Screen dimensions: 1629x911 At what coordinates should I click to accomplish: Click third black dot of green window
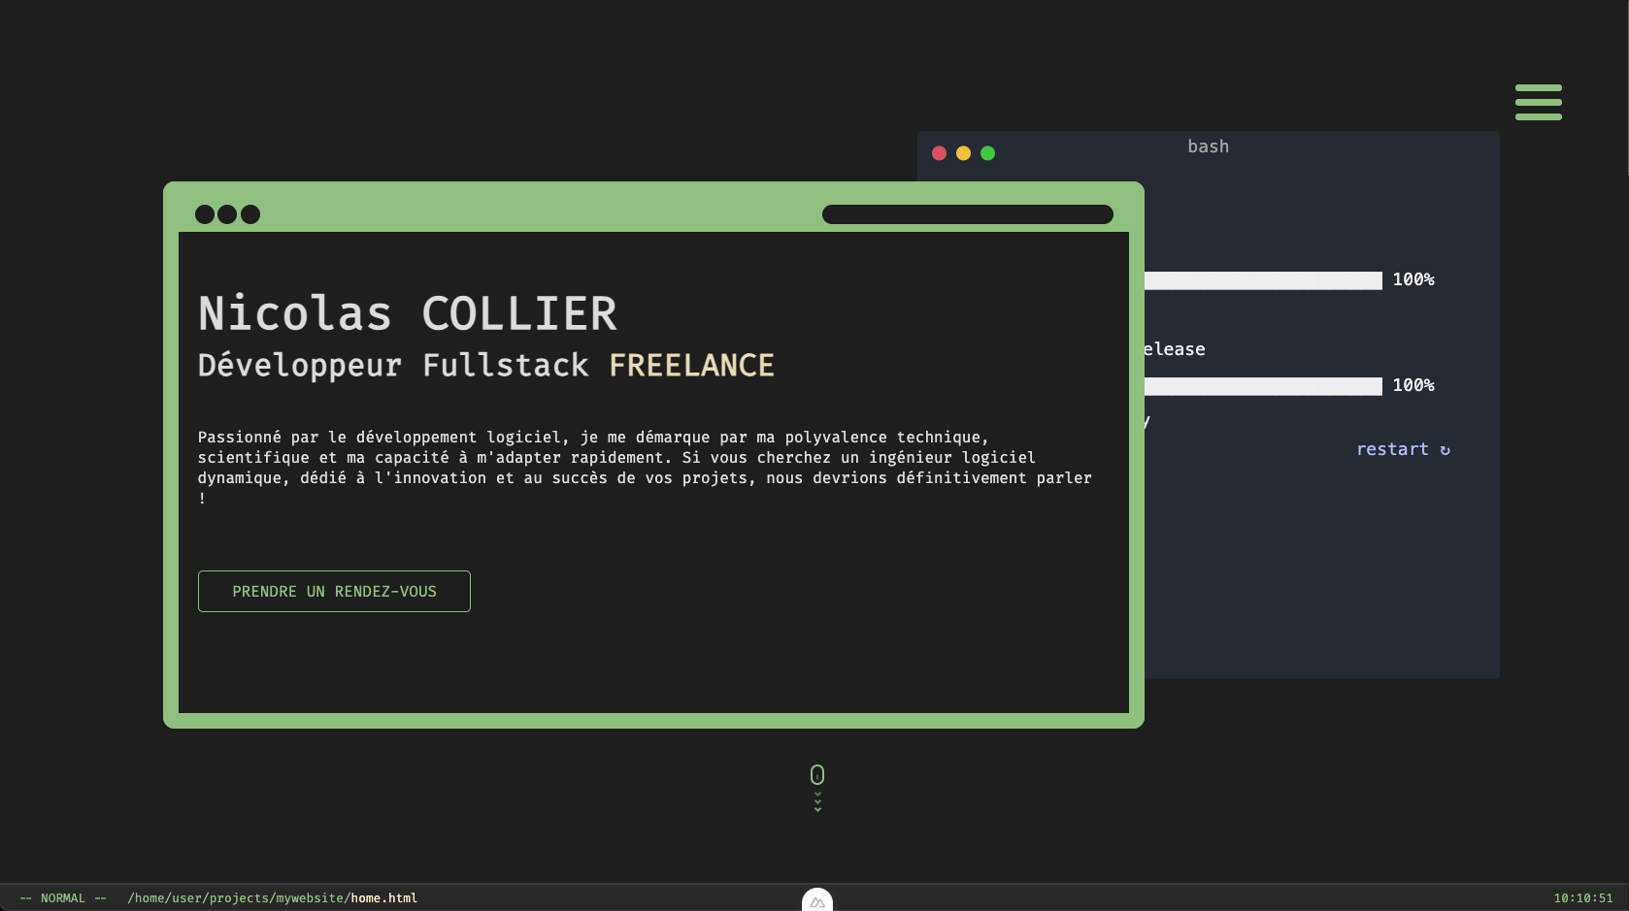tap(250, 214)
